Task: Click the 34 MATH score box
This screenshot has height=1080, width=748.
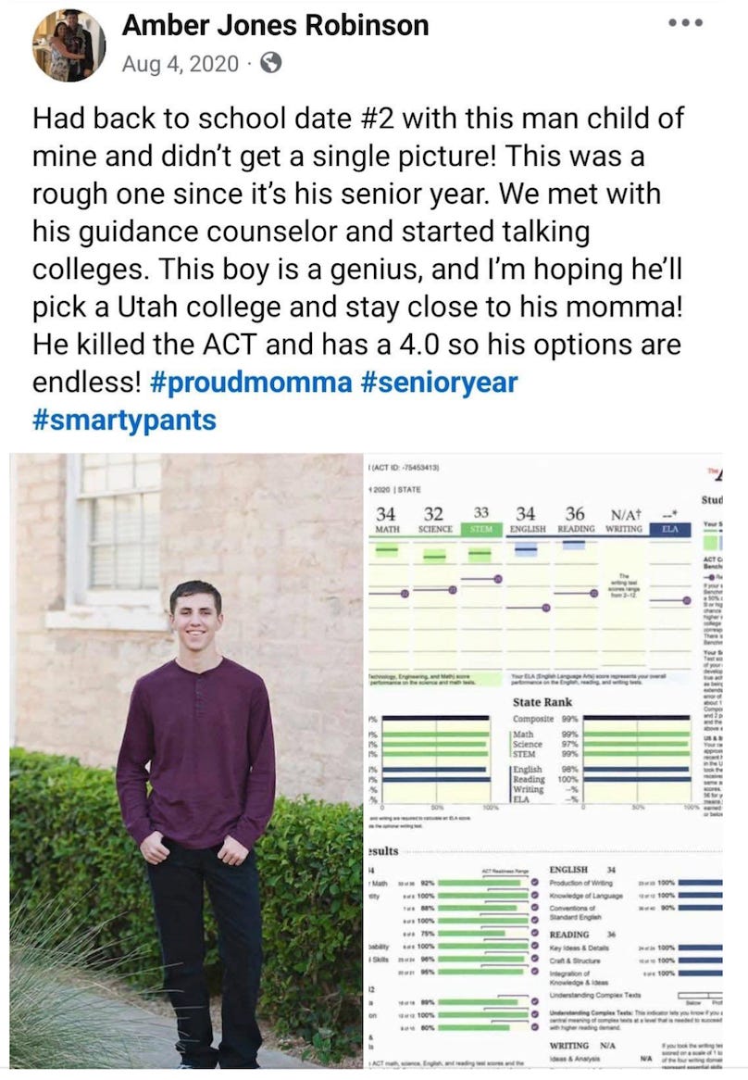Action: click(387, 520)
